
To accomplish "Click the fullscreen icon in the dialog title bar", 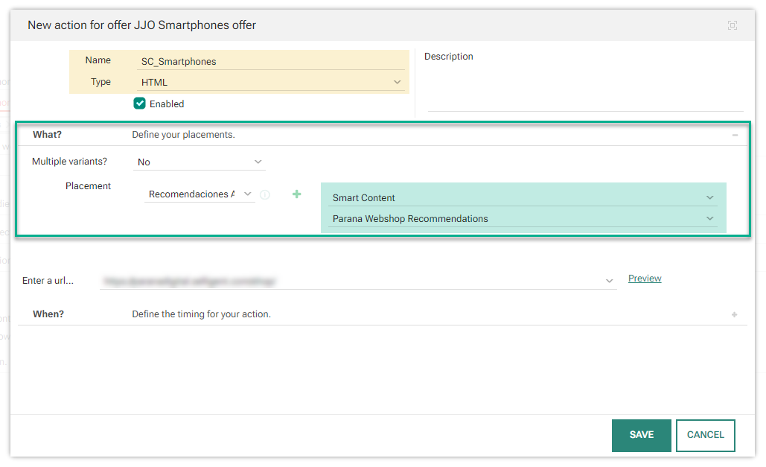I will tap(733, 25).
